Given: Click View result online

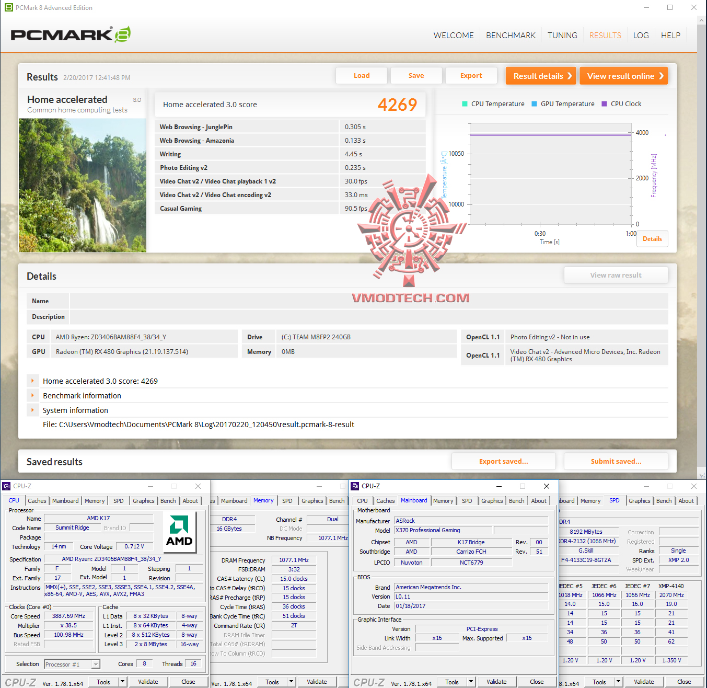Looking at the screenshot, I should coord(624,76).
